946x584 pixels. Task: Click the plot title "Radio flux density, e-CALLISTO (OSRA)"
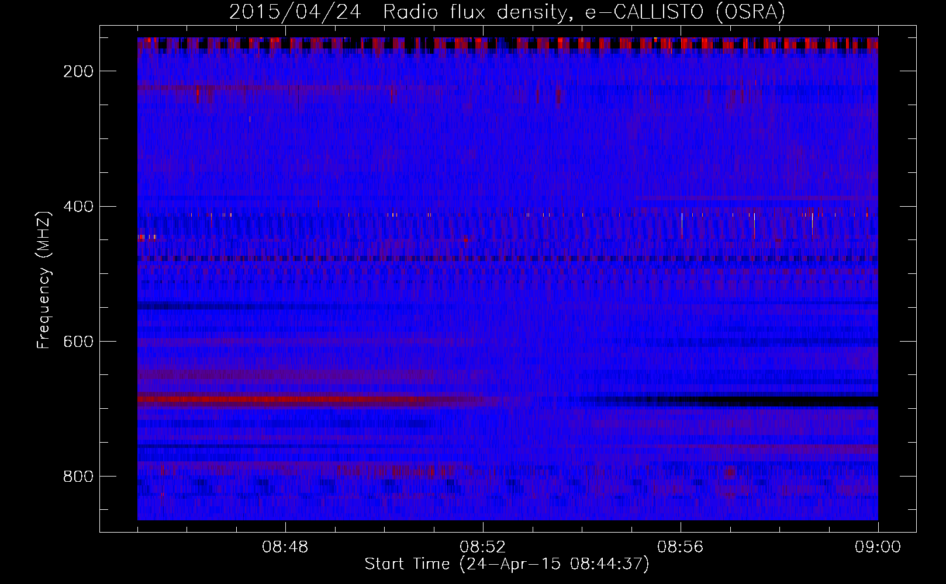[x=584, y=12]
